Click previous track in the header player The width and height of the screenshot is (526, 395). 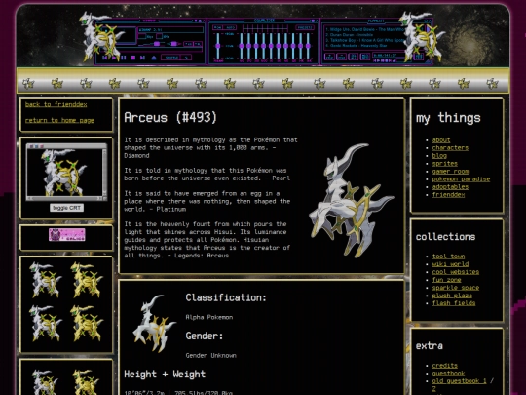click(x=104, y=58)
